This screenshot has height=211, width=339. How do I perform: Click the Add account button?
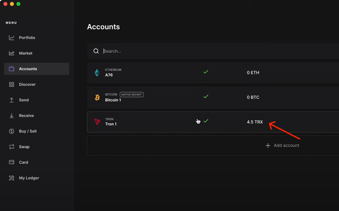point(282,145)
